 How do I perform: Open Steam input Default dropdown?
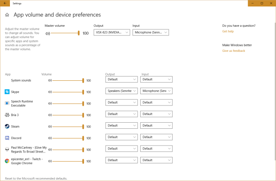point(157,126)
